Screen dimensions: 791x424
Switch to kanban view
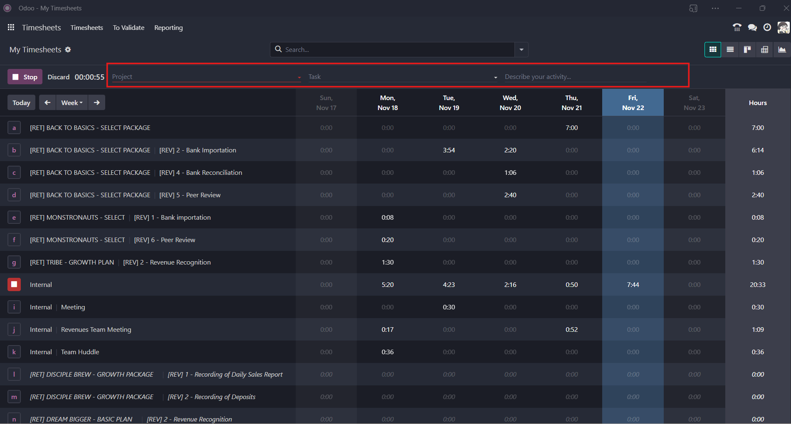click(x=747, y=50)
